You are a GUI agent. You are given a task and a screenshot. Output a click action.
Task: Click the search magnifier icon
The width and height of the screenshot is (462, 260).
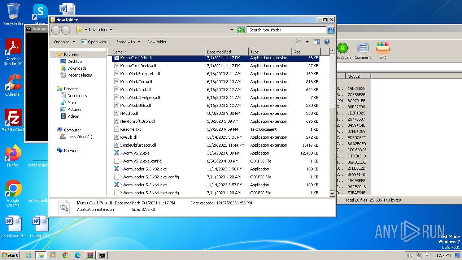click(330, 30)
